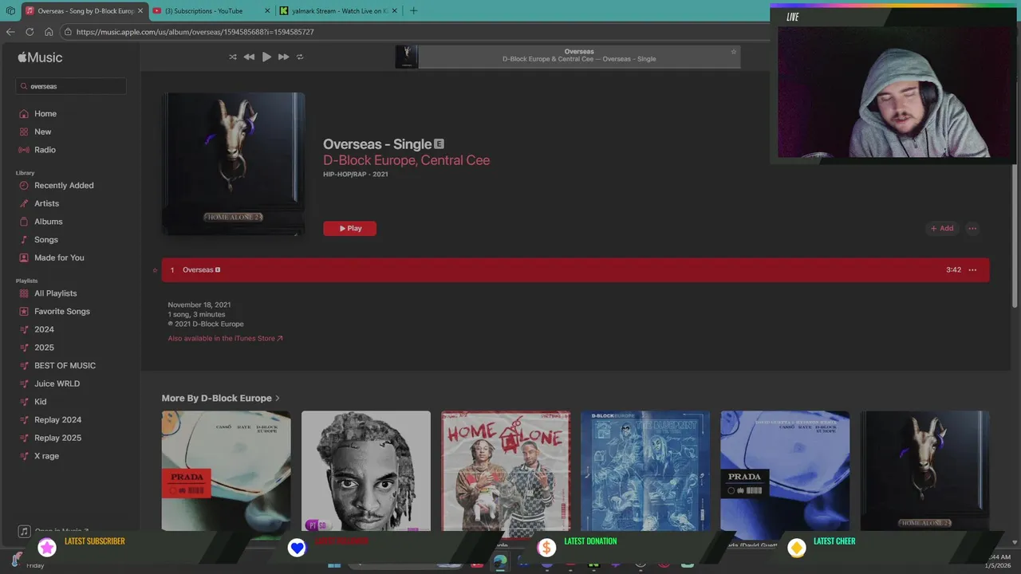Click the Overseas single album artwork
The width and height of the screenshot is (1021, 574).
tap(233, 163)
